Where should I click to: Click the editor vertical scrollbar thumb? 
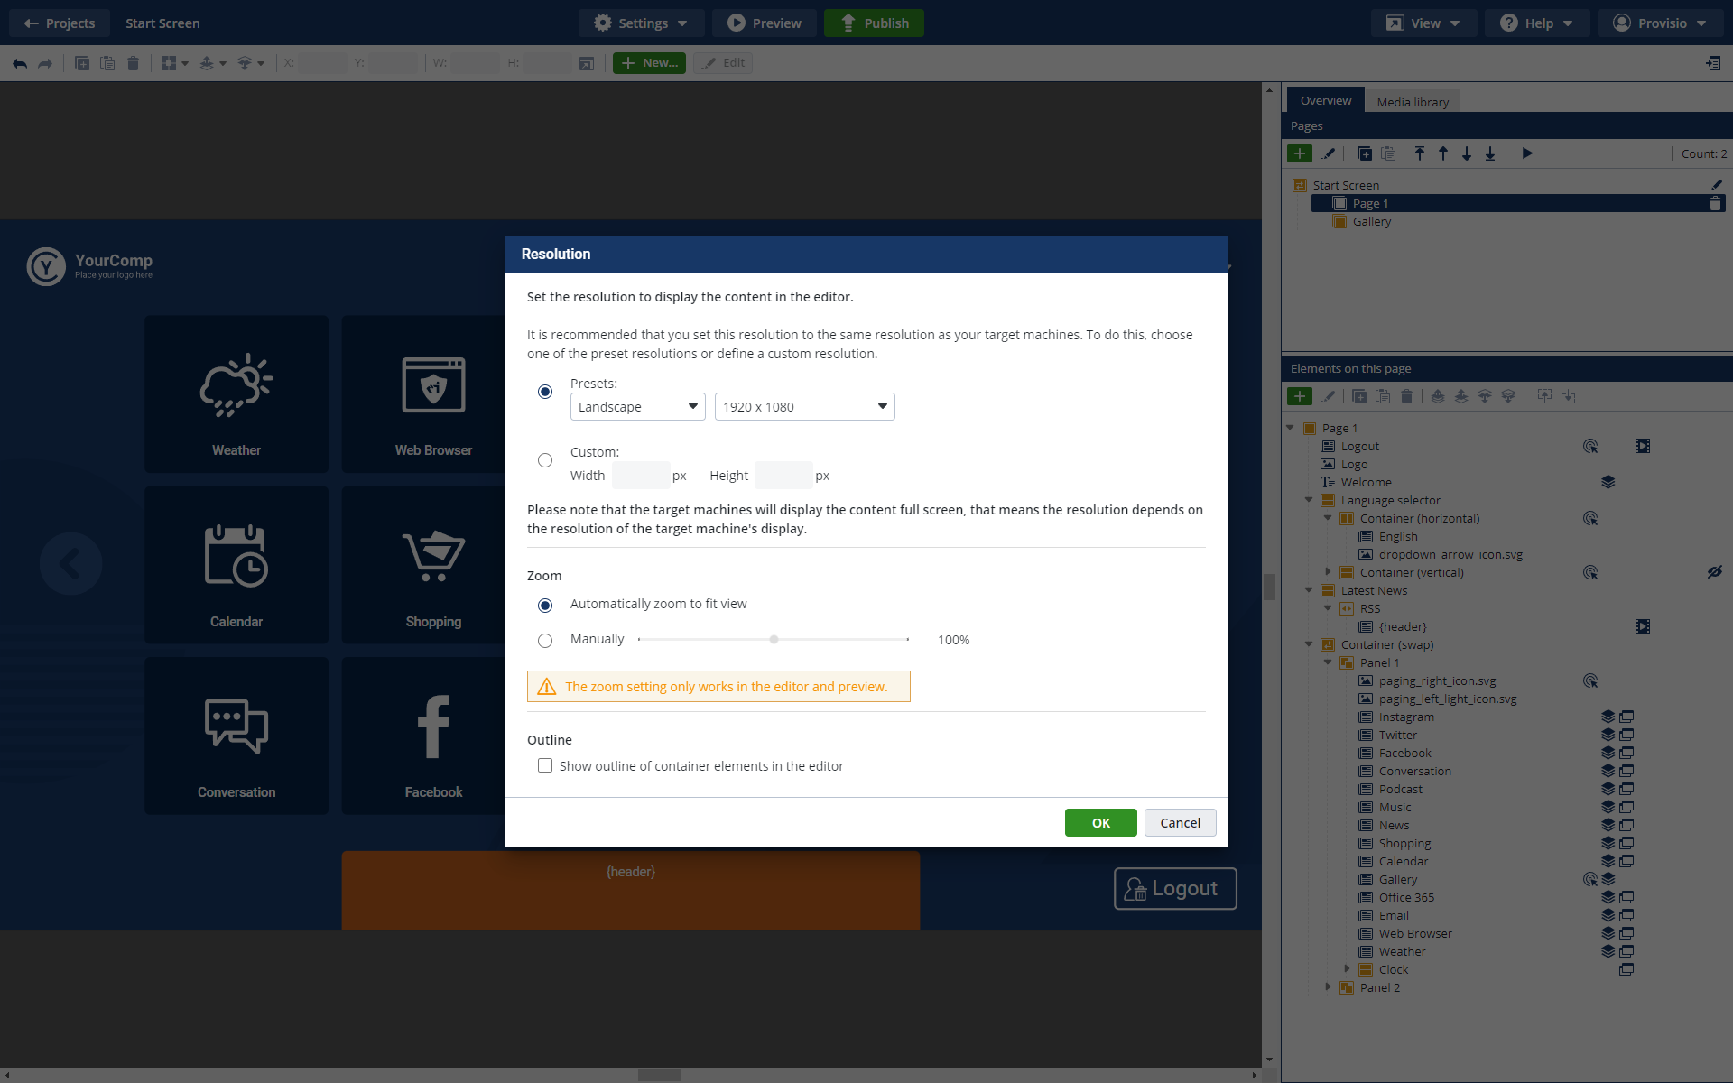1269,587
